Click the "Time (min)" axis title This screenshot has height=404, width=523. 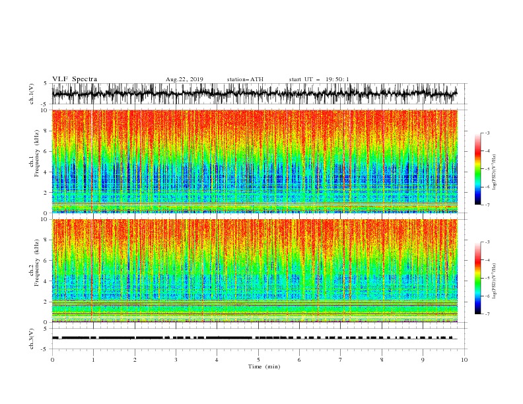coord(264,366)
